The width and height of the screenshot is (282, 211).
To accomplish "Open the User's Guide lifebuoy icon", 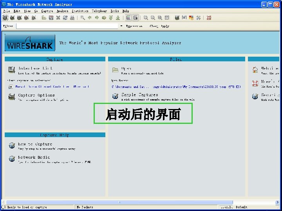I will tap(255, 83).
